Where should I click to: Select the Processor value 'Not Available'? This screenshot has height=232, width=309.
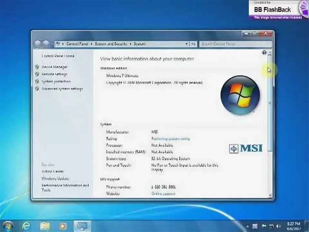pyautogui.click(x=162, y=145)
